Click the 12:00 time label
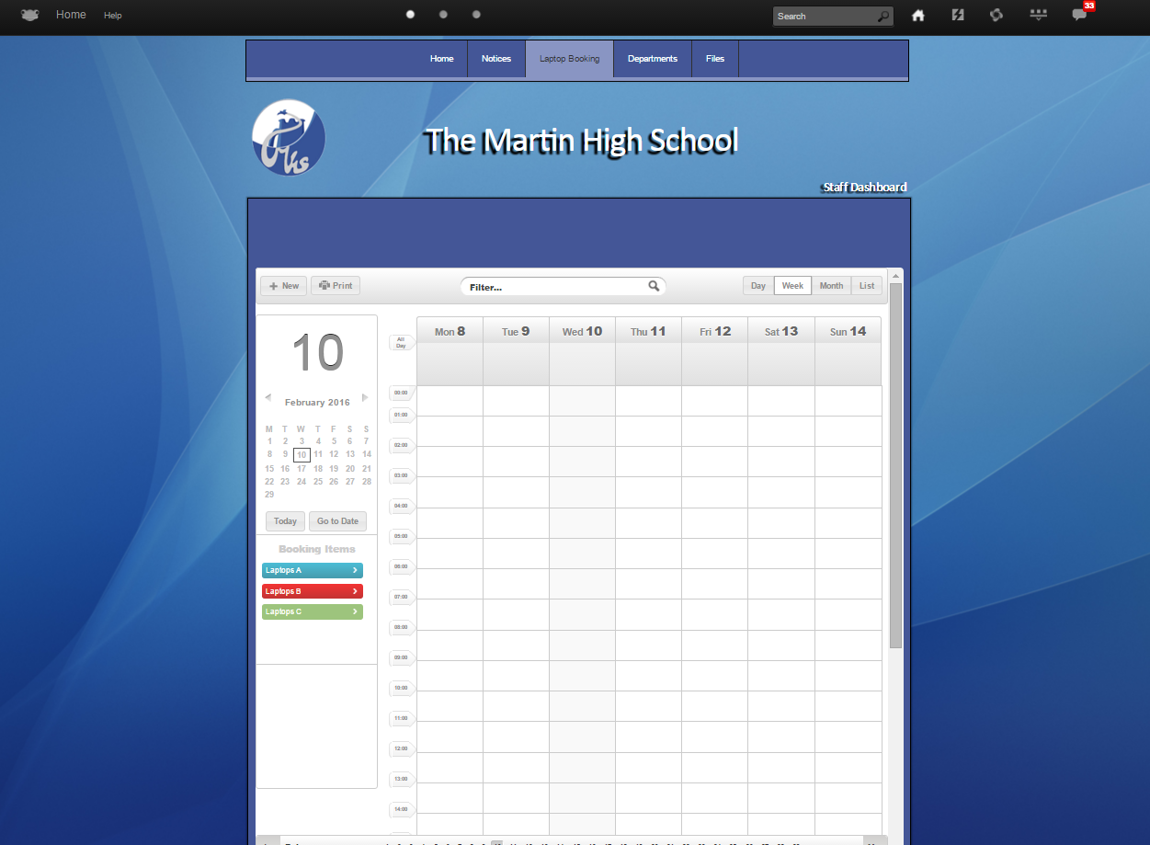 pos(401,748)
